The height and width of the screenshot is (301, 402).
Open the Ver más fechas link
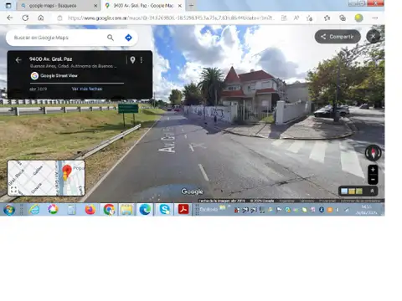[x=87, y=89]
